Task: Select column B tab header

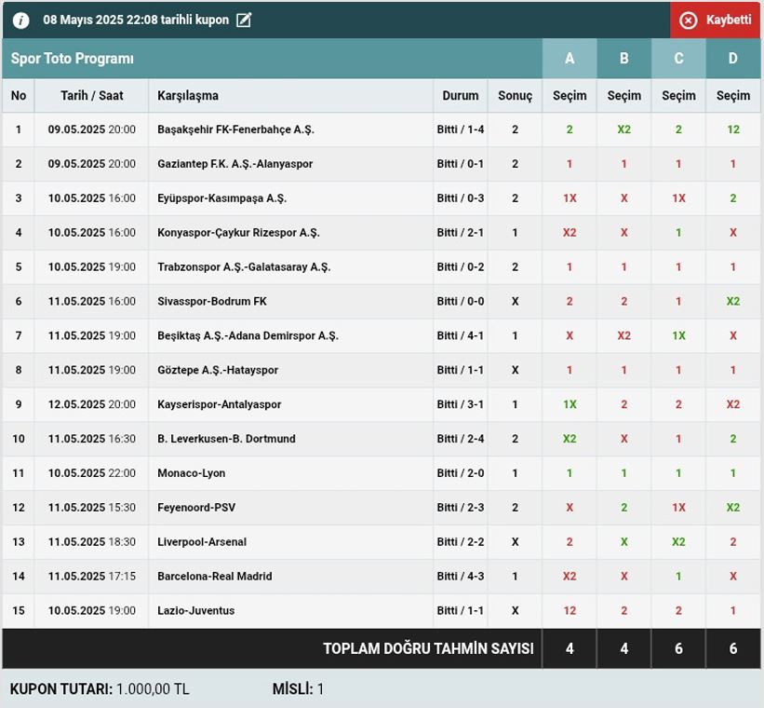Action: [624, 59]
